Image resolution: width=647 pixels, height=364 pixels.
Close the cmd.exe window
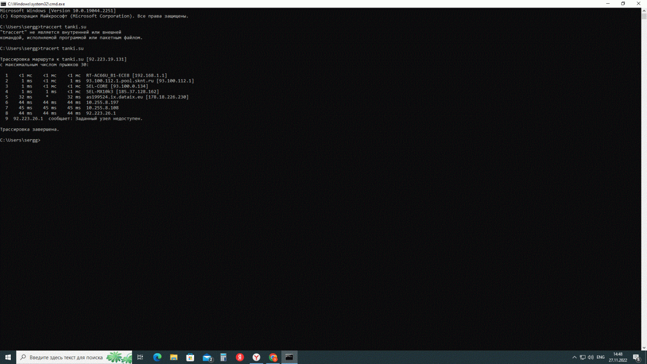639,3
